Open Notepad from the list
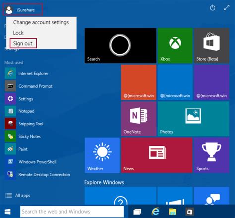The width and height of the screenshot is (235, 218). click(x=26, y=111)
